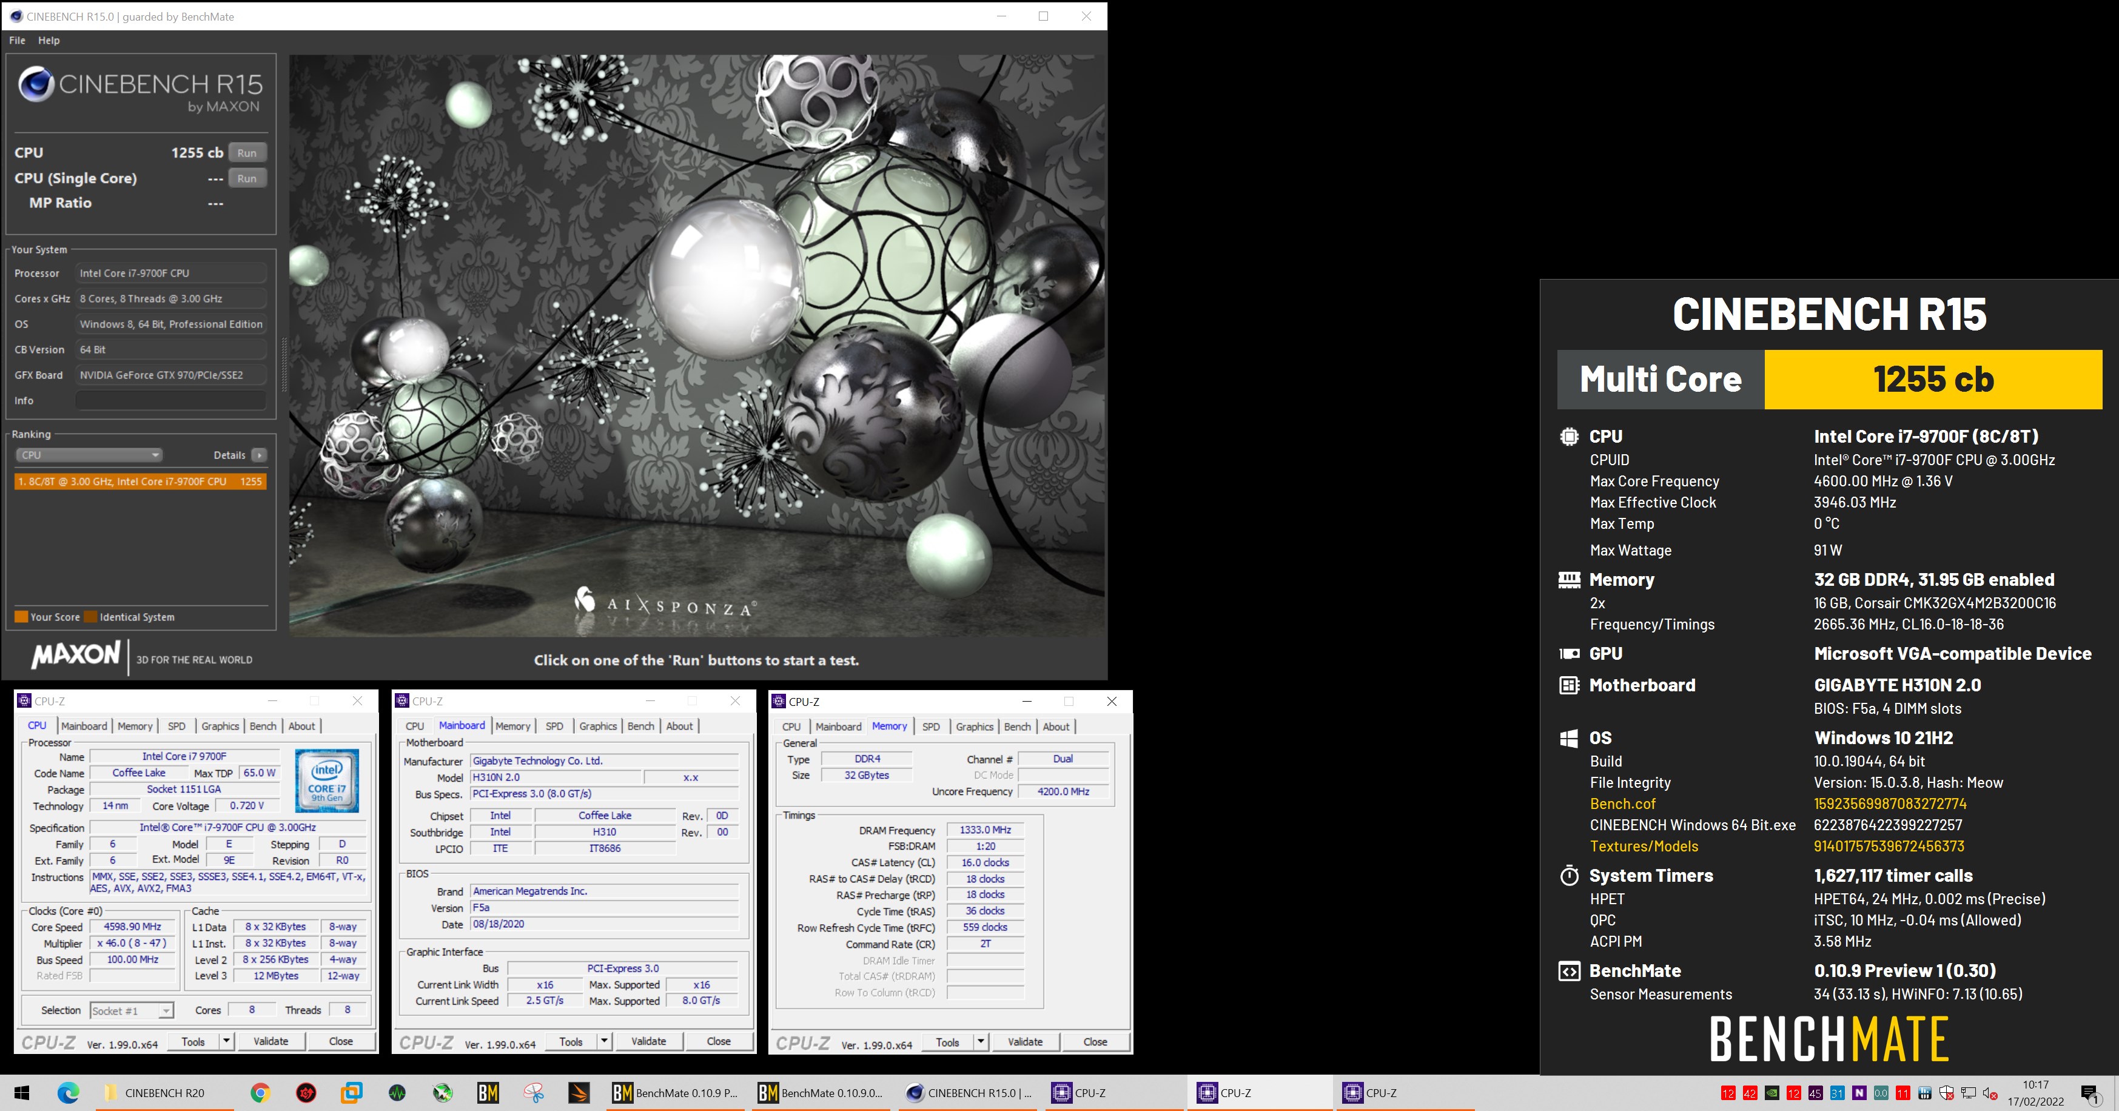Open Windows Security shield tray icon
This screenshot has height=1111, width=2119.
point(1946,1093)
